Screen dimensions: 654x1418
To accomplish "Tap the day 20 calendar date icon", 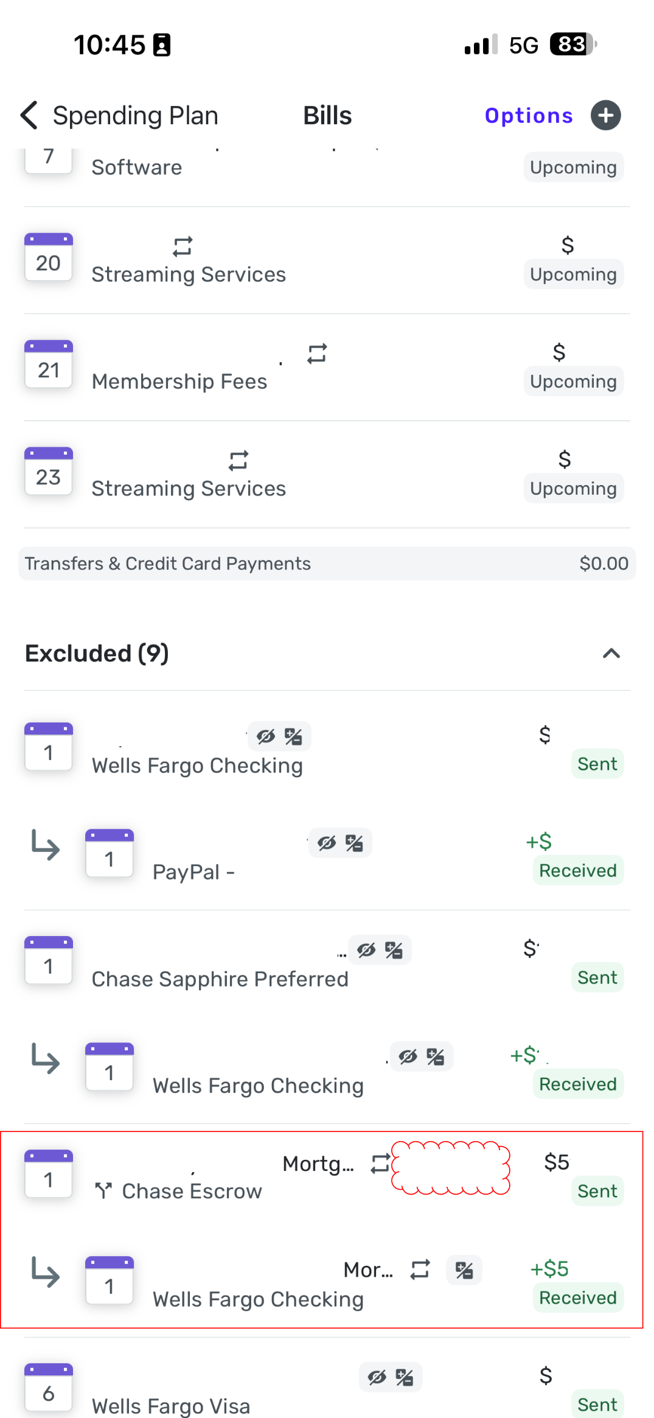I will (x=49, y=257).
